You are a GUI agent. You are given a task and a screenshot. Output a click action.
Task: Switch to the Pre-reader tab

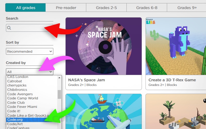pos(66,8)
